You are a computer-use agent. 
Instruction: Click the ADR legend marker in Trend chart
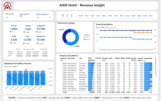(103, 27)
